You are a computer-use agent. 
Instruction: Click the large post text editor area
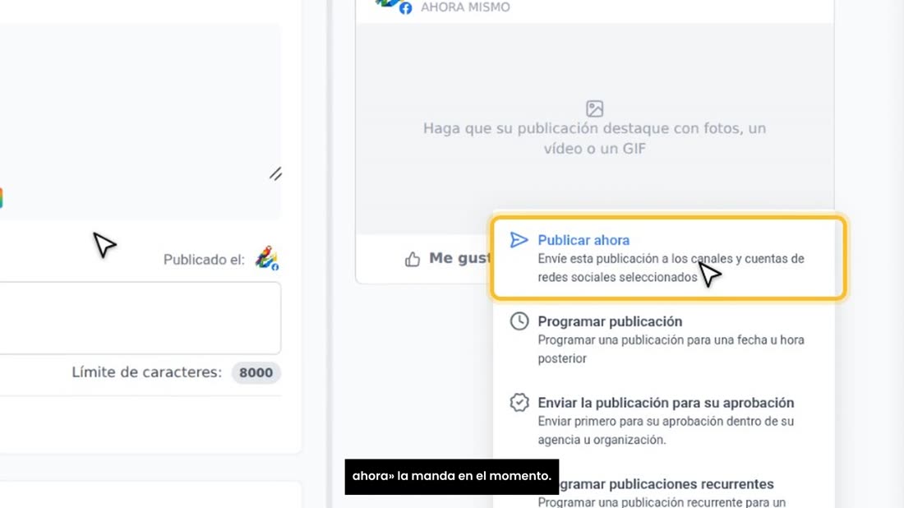pos(140,121)
